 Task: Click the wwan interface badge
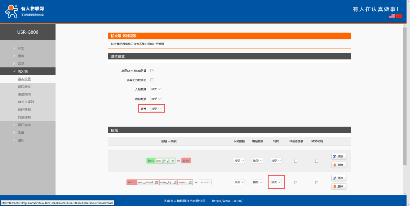(x=185, y=182)
